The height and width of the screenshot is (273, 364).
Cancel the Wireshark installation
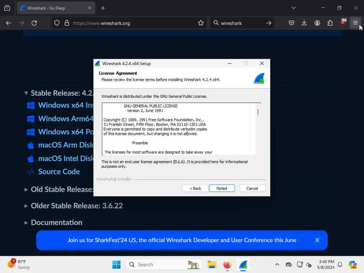(x=252, y=188)
